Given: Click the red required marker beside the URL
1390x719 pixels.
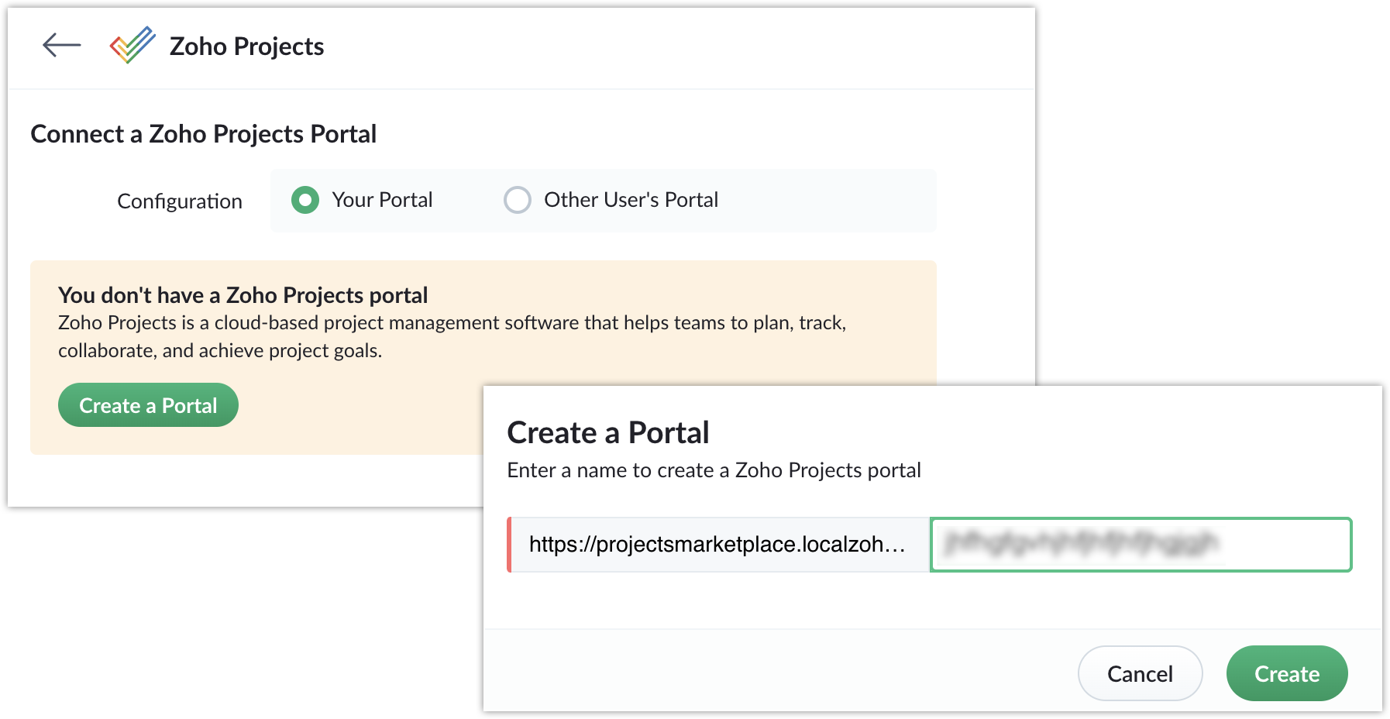Looking at the screenshot, I should point(509,545).
